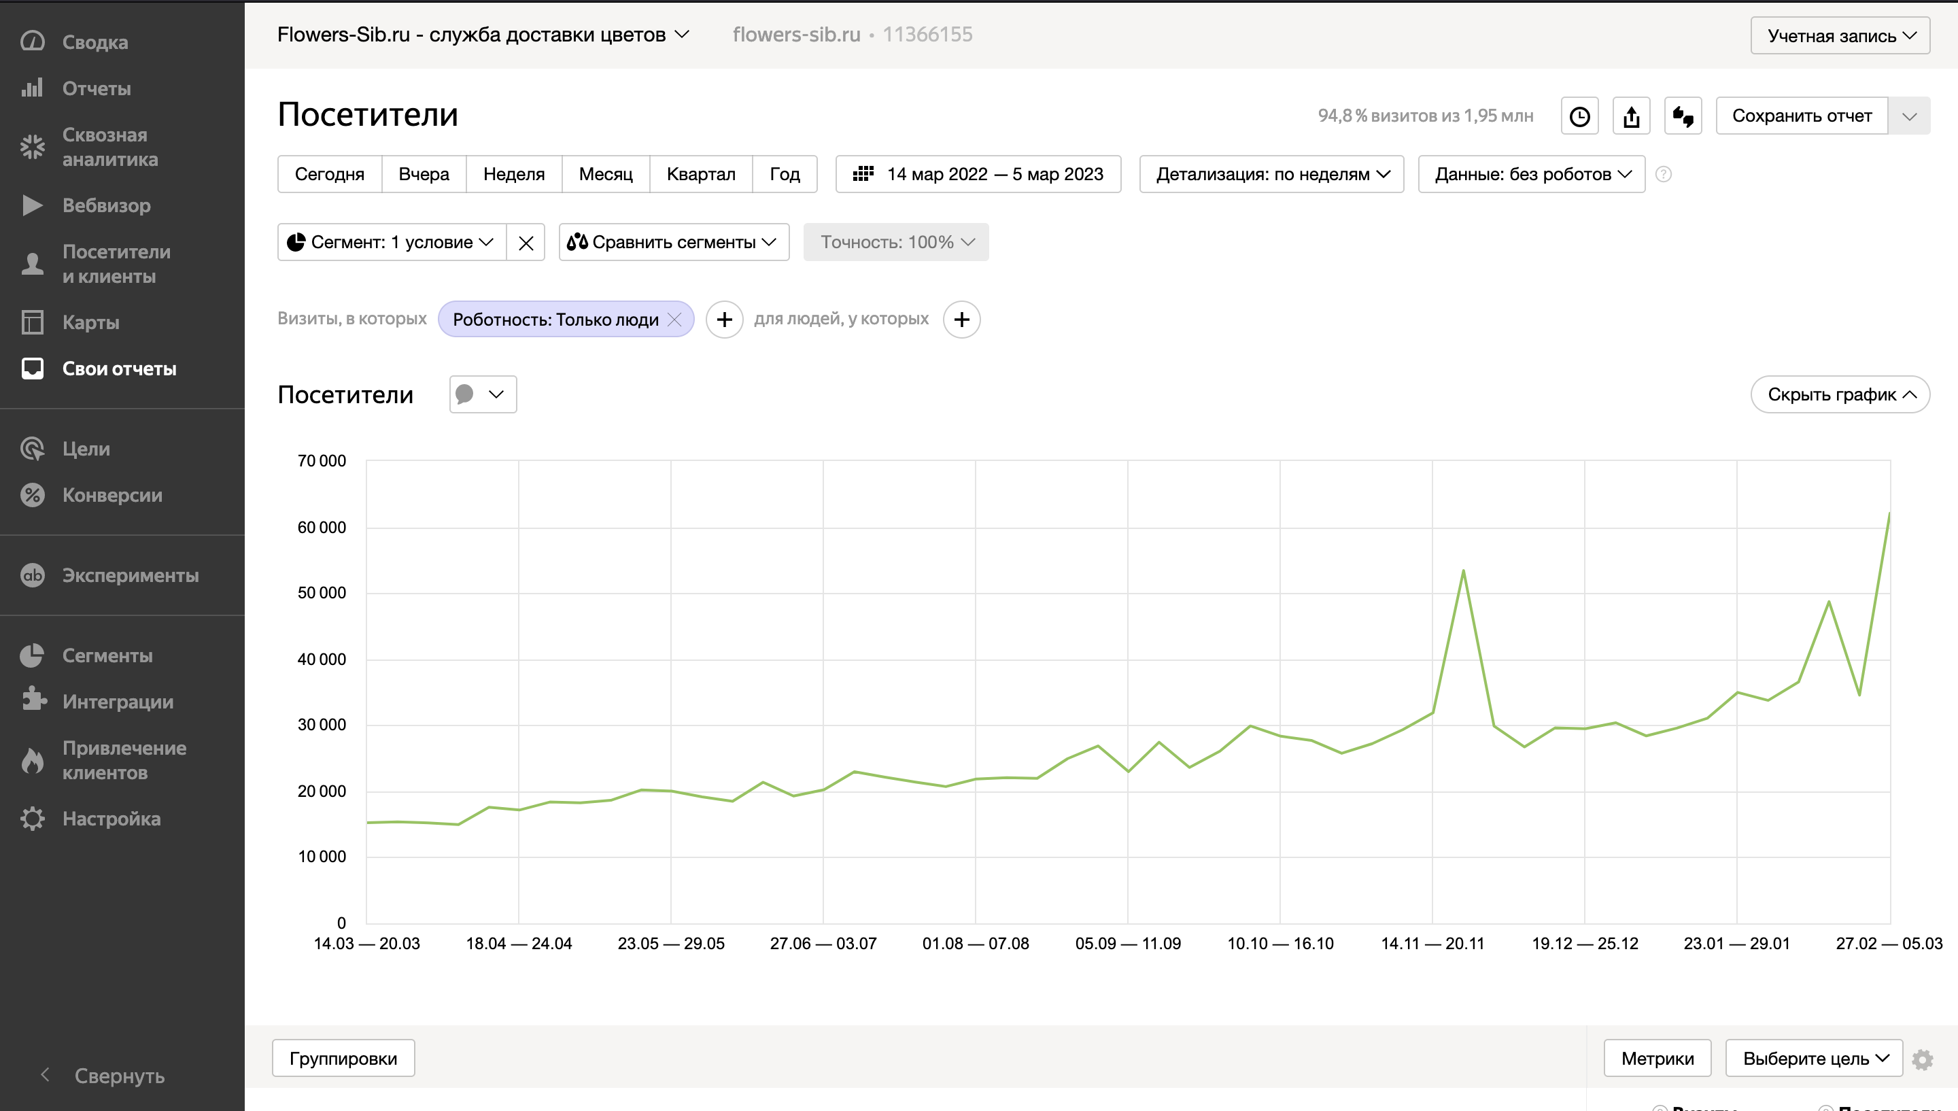The image size is (1958, 1111).
Task: Expand Детализация: по неделям dropdown
Action: click(x=1271, y=174)
